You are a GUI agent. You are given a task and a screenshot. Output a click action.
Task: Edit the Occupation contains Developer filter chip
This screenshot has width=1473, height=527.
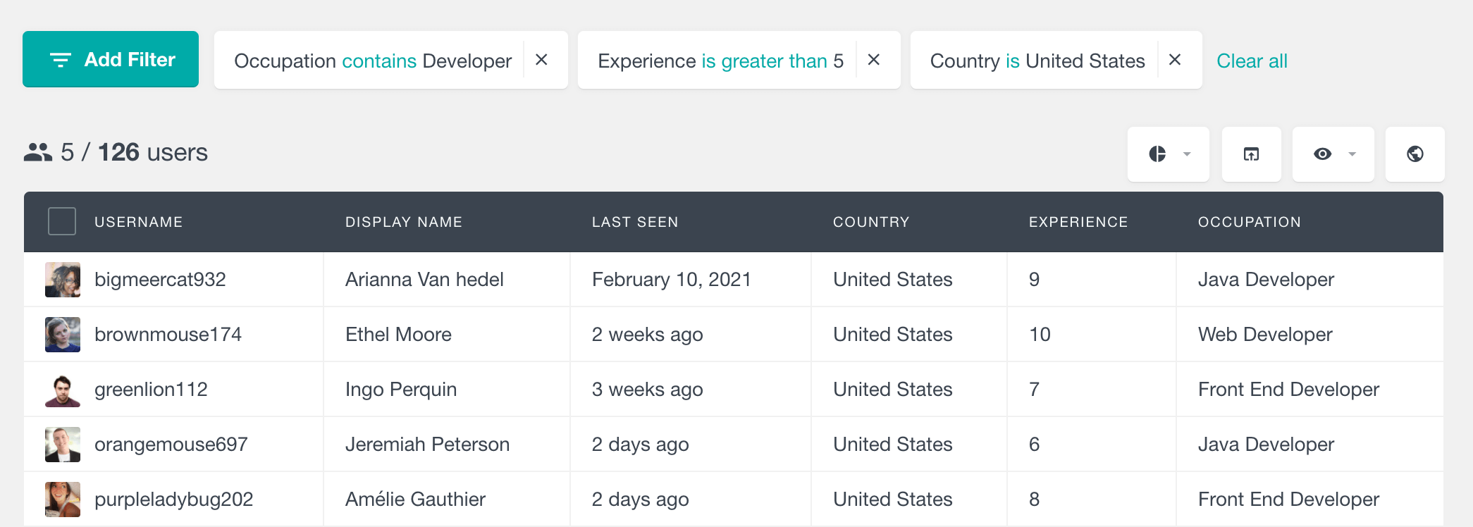tap(372, 61)
